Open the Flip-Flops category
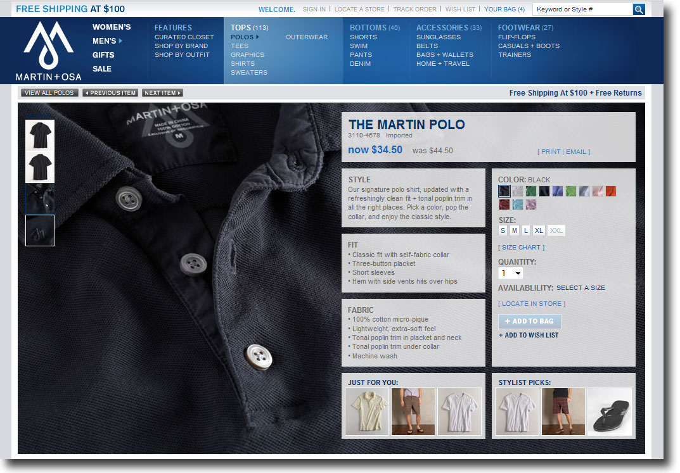Viewport: 680px width, 473px height. point(516,37)
